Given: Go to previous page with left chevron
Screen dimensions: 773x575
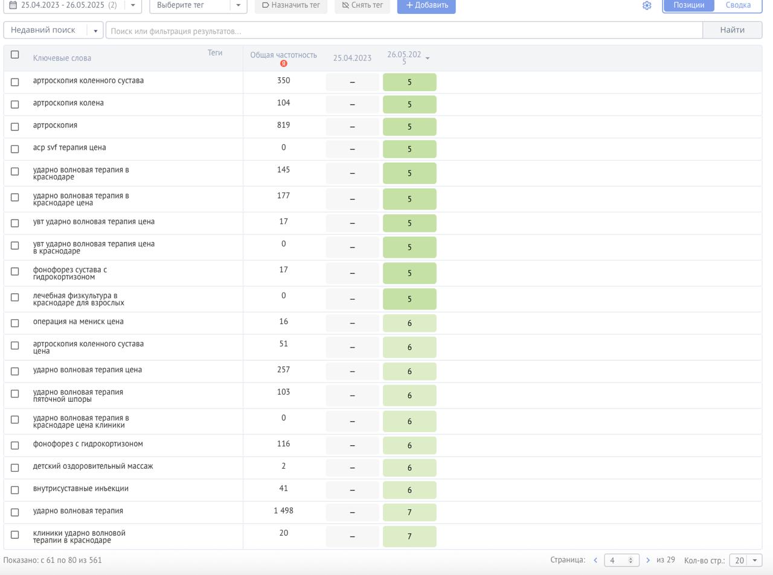Looking at the screenshot, I should point(595,561).
